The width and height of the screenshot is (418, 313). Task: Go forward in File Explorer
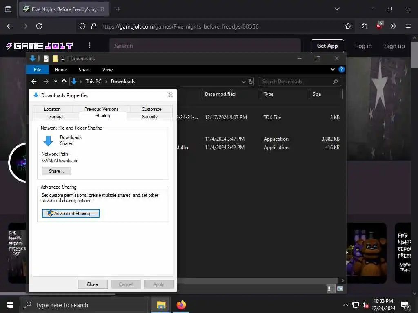click(x=46, y=82)
